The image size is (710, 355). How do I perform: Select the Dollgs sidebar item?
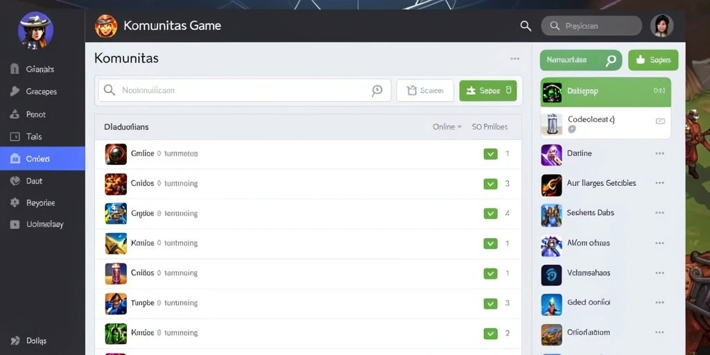[42, 340]
